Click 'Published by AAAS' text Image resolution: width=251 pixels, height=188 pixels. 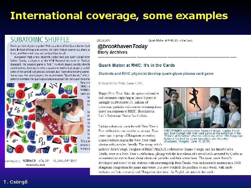click(x=36, y=165)
